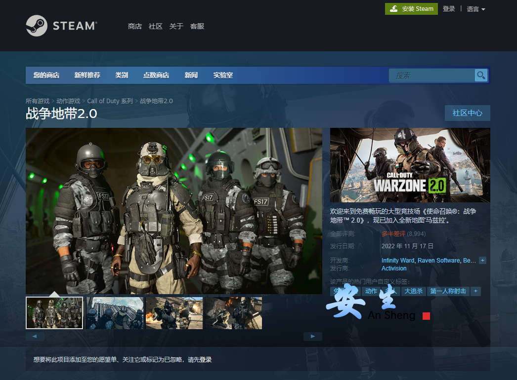
Task: Open the 社区中心 button
Action: click(467, 113)
